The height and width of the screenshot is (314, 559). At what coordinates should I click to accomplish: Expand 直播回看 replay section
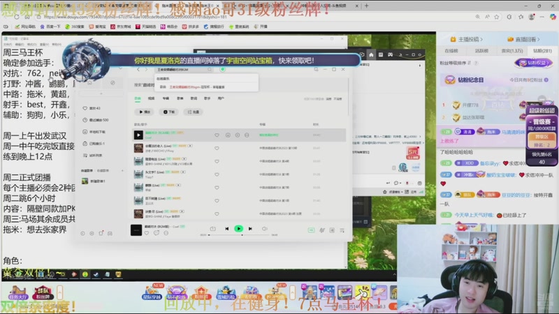tap(523, 39)
